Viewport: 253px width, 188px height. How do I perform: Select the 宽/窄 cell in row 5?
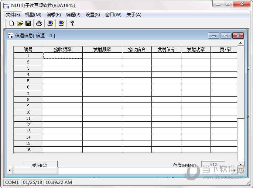(x=224, y=81)
